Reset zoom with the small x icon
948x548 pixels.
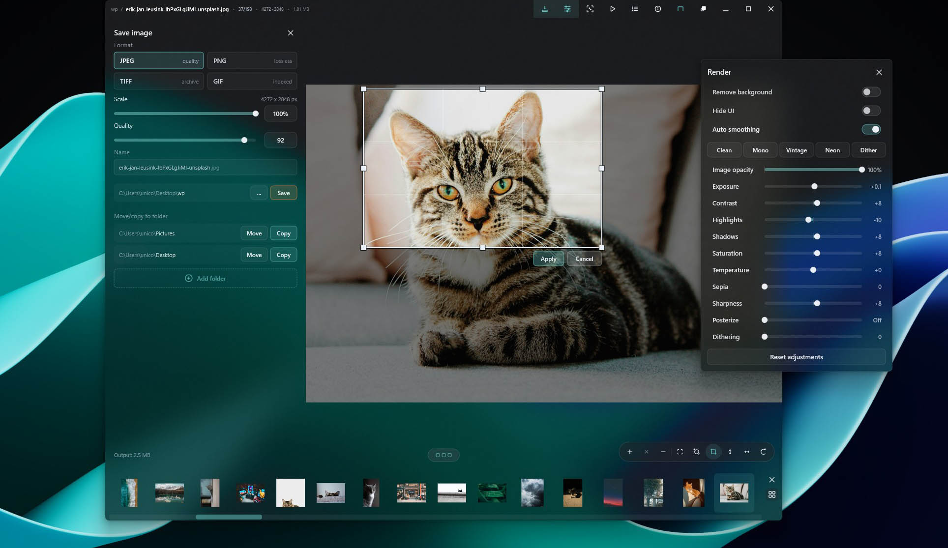click(647, 452)
